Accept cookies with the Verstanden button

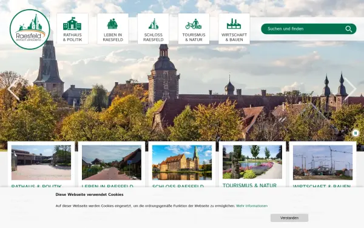(x=289, y=218)
